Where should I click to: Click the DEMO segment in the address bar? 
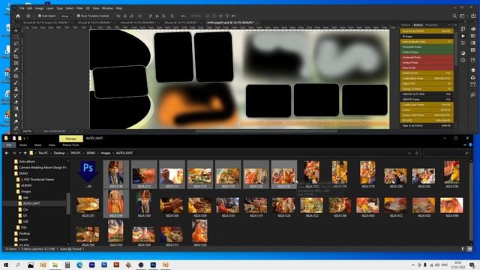[x=91, y=153]
